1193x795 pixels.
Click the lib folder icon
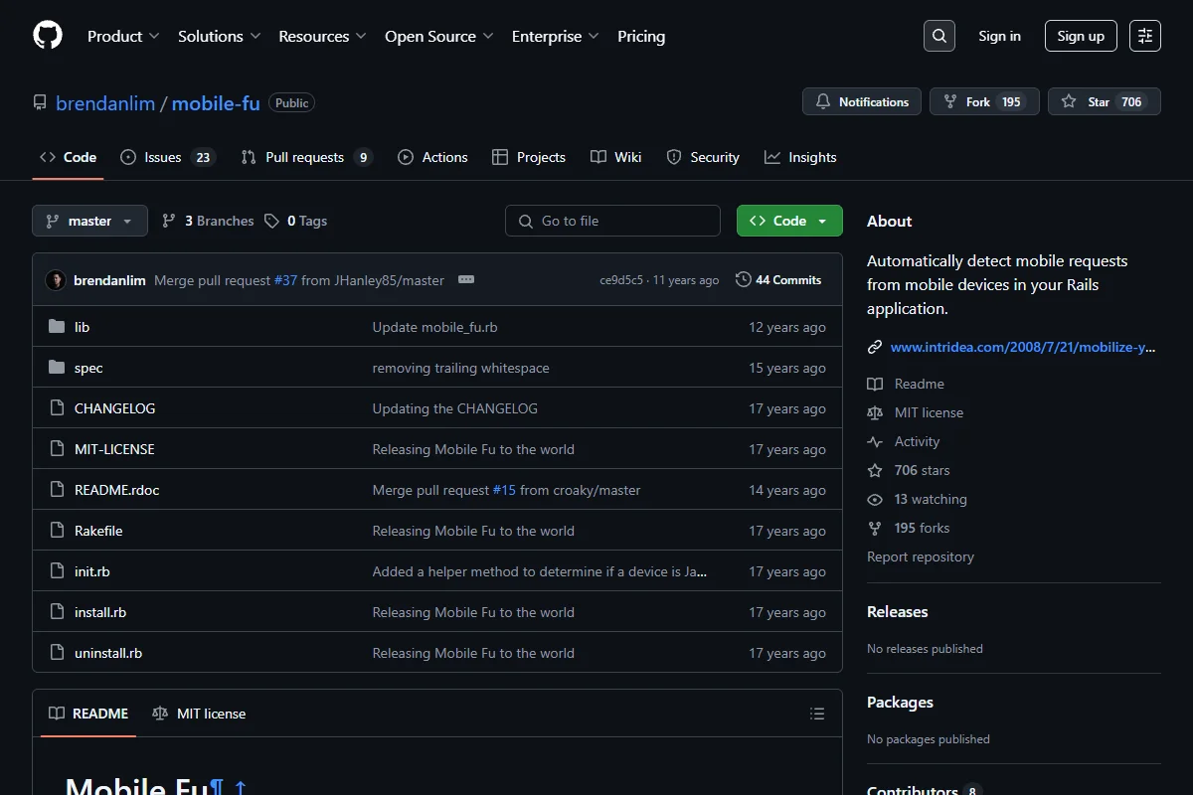[x=57, y=327]
